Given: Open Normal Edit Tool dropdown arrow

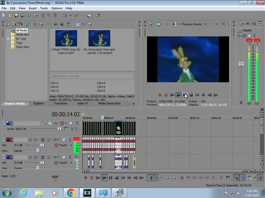Looking at the screenshot, I should (156, 178).
